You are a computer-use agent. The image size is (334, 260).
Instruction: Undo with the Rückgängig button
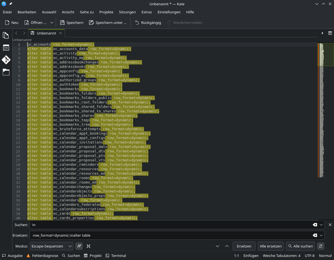pos(148,23)
